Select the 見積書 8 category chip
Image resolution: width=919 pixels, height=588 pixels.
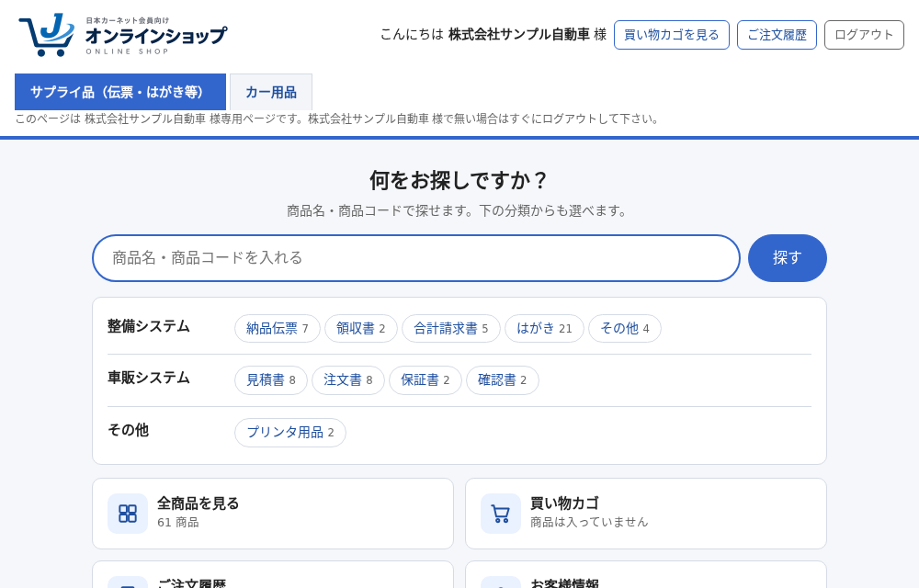[271, 380]
